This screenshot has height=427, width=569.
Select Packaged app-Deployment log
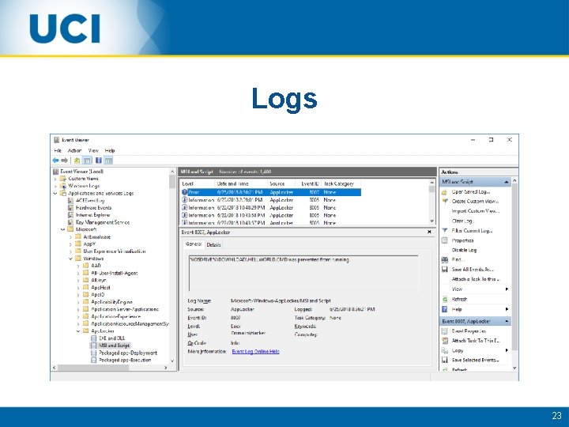[124, 353]
